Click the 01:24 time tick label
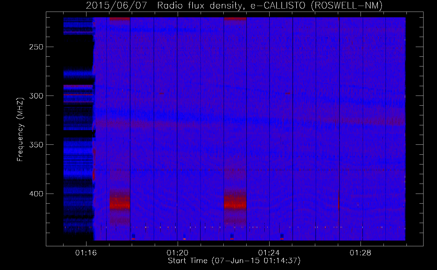 tap(269, 253)
